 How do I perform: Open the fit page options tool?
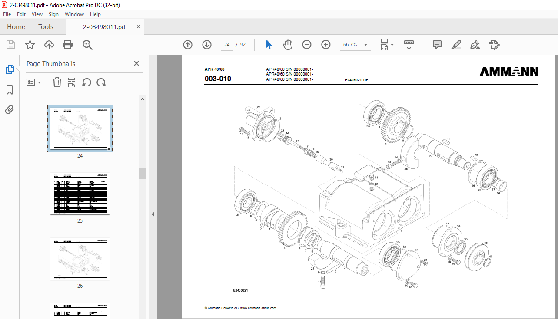[x=386, y=45]
